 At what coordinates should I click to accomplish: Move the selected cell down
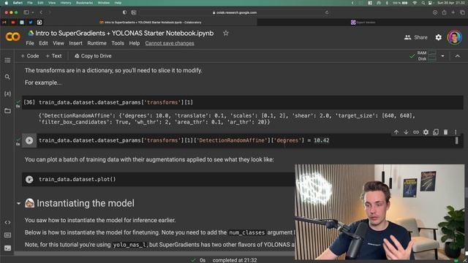pyautogui.click(x=406, y=132)
